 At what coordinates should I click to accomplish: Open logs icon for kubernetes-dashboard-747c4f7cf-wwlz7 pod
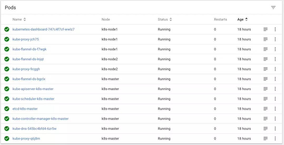click(x=266, y=29)
